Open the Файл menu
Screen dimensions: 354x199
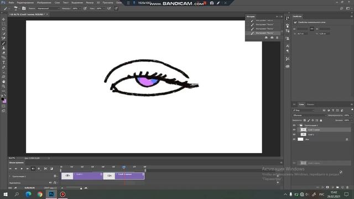pyautogui.click(x=11, y=2)
